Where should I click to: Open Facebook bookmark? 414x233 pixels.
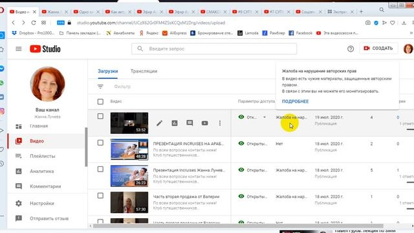coord(300,33)
